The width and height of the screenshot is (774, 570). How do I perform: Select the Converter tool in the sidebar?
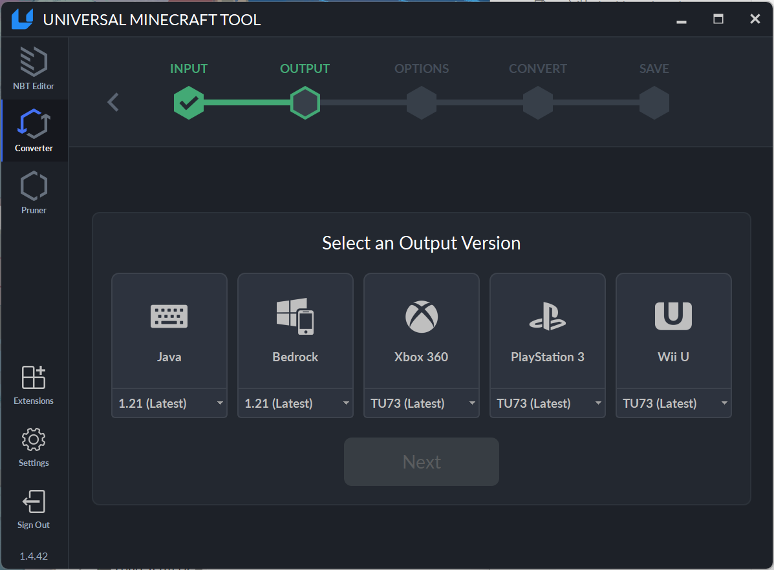coord(34,131)
